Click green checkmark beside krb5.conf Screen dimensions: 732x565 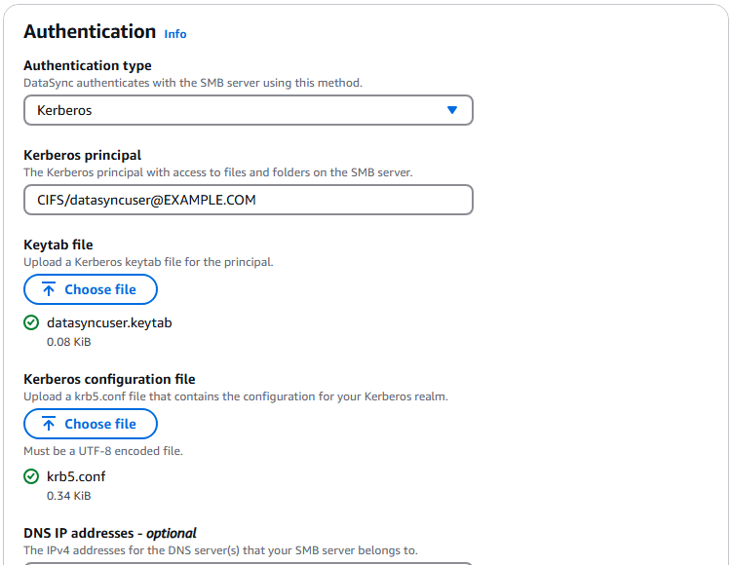click(x=31, y=476)
